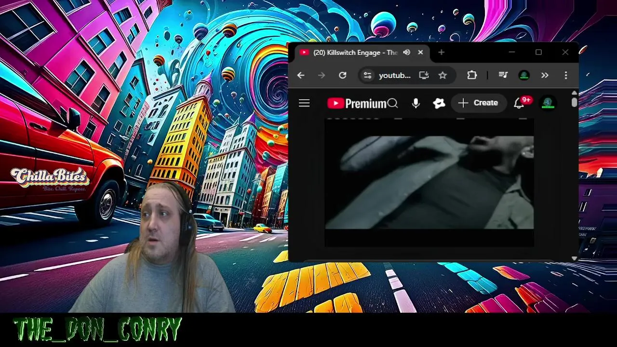View site information in address bar

367,75
